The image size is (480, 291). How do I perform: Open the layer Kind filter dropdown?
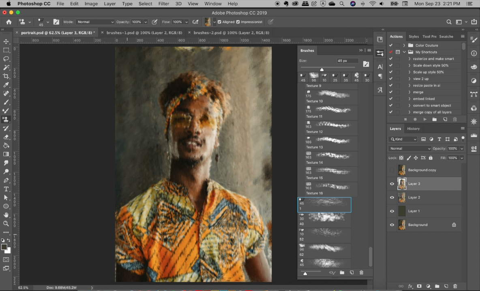403,139
